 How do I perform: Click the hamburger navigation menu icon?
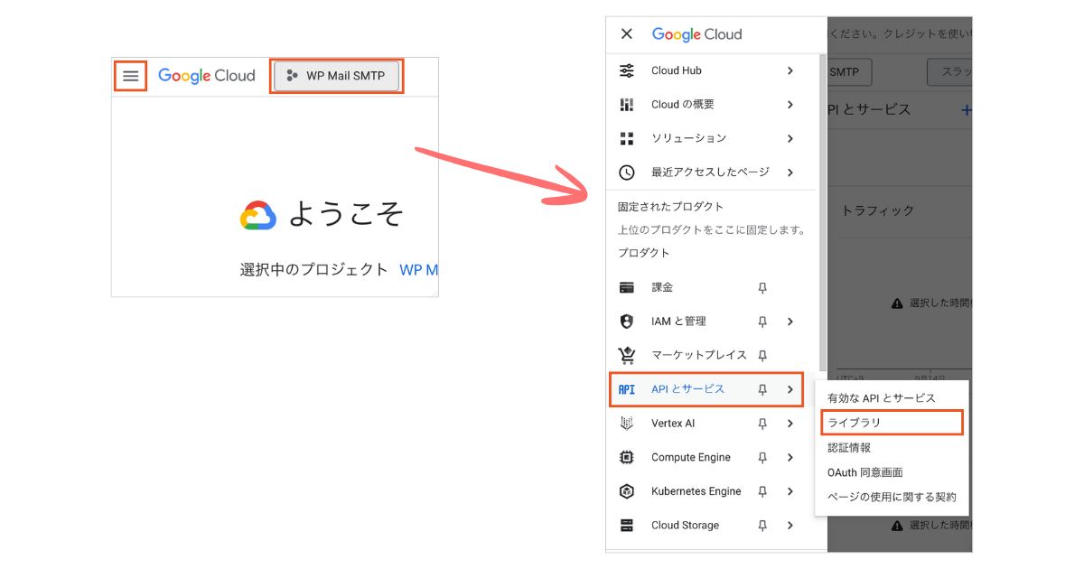click(x=131, y=76)
